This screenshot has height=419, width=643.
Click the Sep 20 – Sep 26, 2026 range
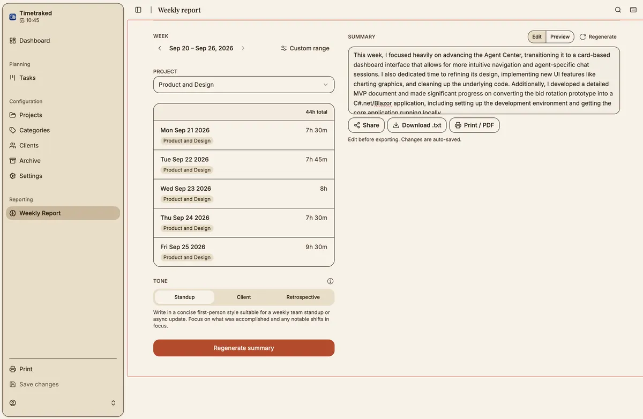201,48
